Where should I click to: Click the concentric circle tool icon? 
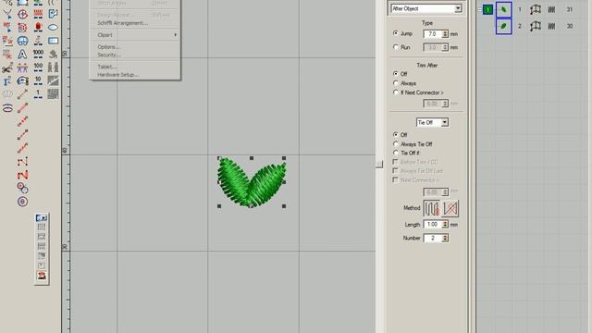[22, 202]
